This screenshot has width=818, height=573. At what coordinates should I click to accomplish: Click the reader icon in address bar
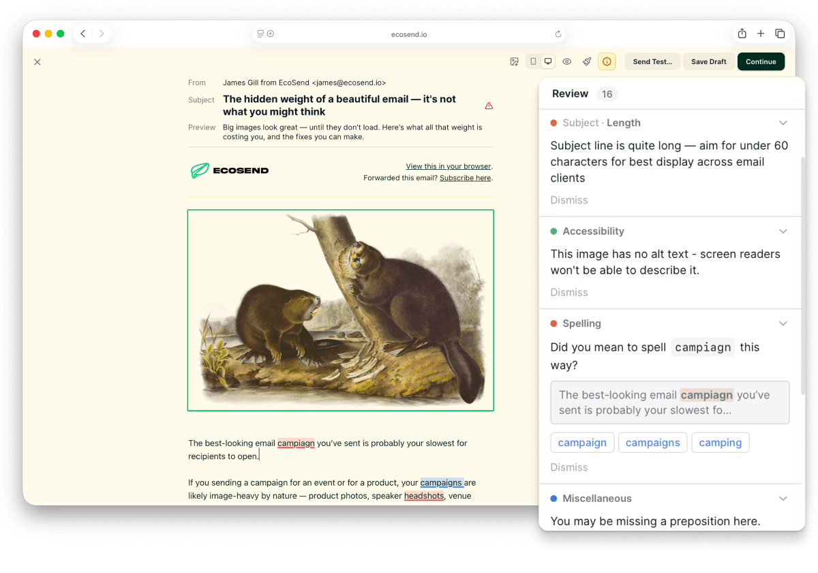point(260,34)
